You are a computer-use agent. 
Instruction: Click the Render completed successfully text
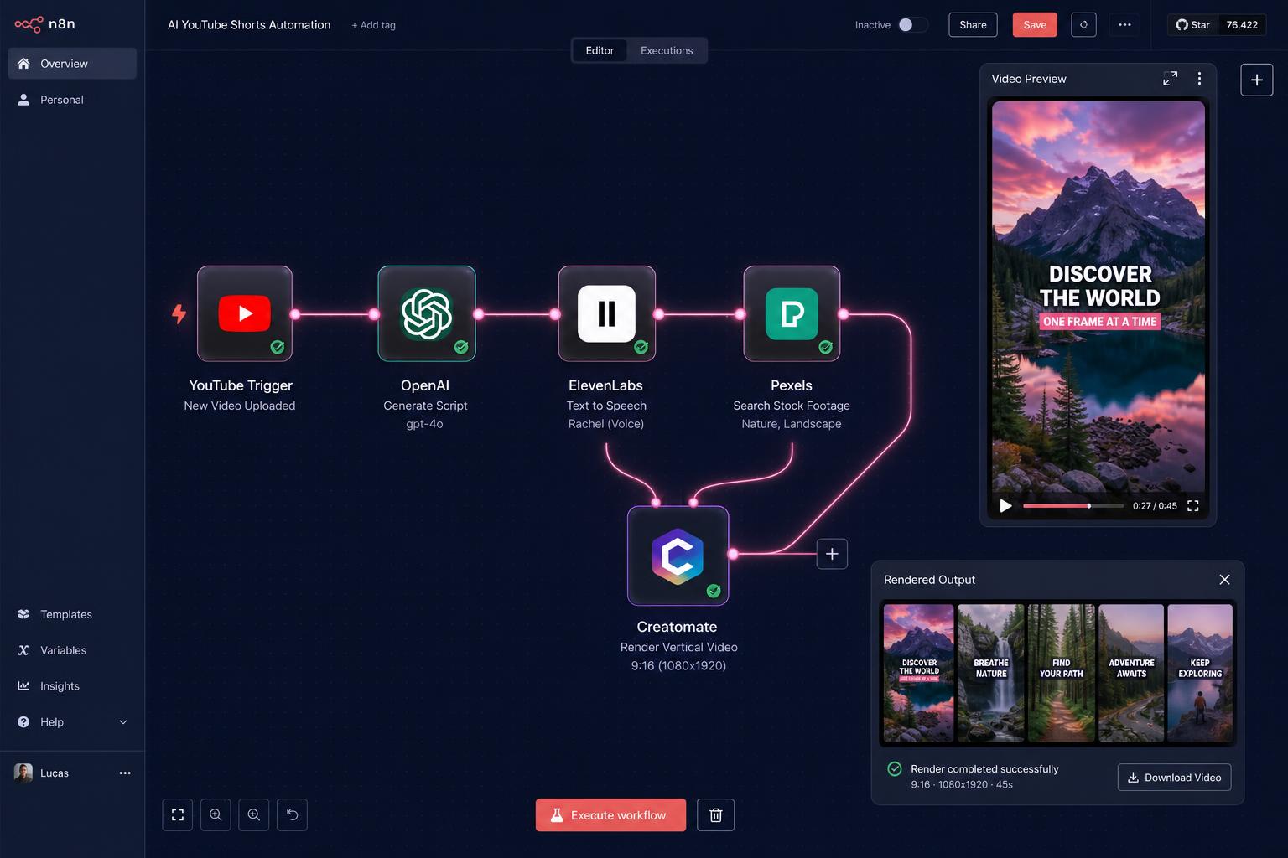pyautogui.click(x=984, y=769)
